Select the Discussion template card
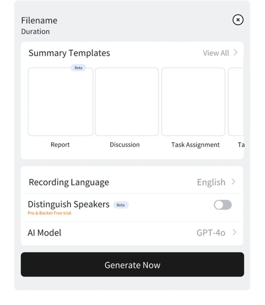 pos(127,102)
